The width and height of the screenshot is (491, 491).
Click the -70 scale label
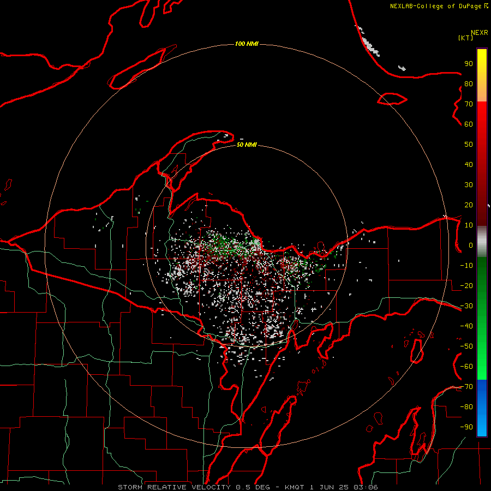[466, 387]
